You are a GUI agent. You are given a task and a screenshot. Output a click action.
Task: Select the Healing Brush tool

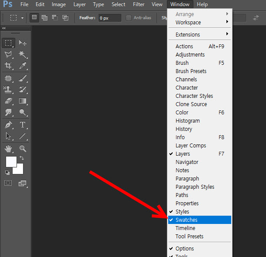pos(8,78)
